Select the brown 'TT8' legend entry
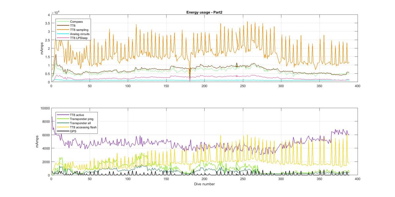Viewport: 395px width, 197px height. coord(72,26)
